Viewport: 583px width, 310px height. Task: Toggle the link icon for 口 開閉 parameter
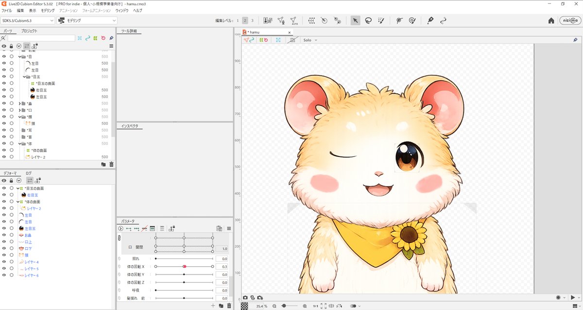coord(119,238)
